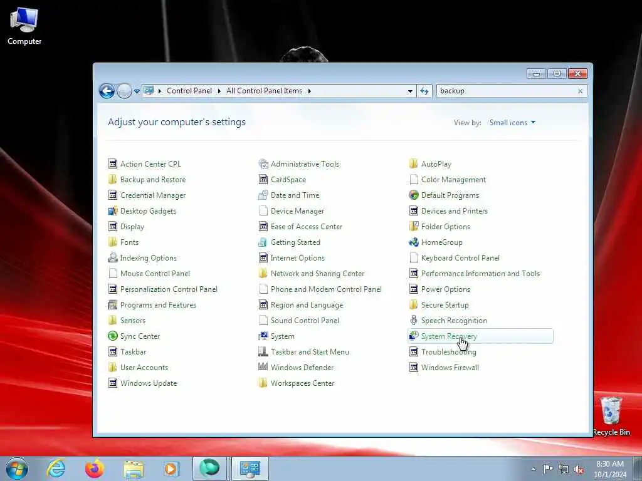Click the Backup and Restore folder icon
Image resolution: width=642 pixels, height=481 pixels.
coord(113,180)
